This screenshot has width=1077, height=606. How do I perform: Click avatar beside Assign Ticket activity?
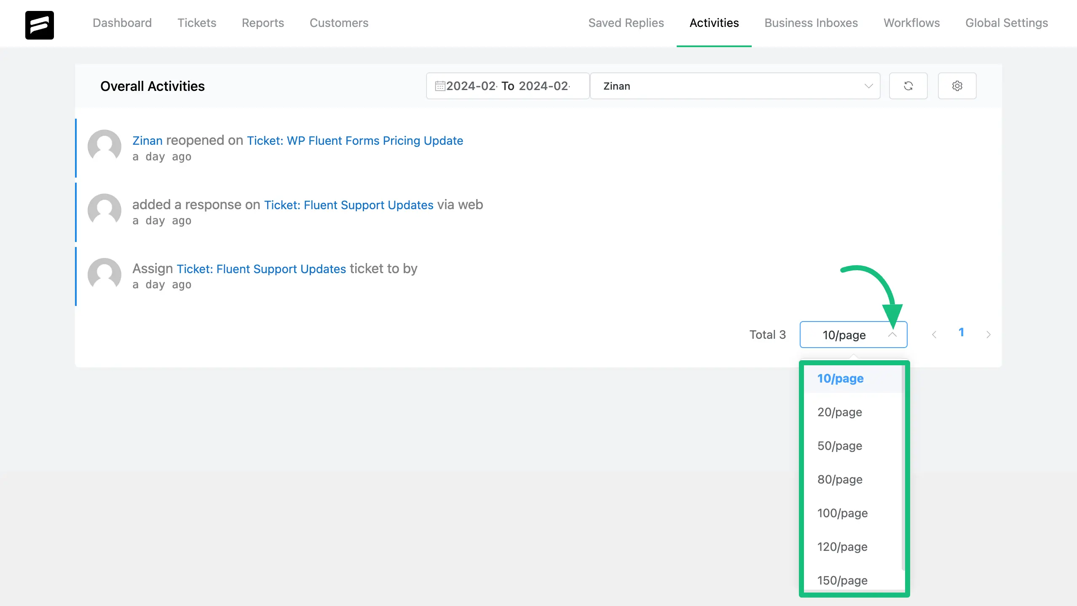[104, 274]
